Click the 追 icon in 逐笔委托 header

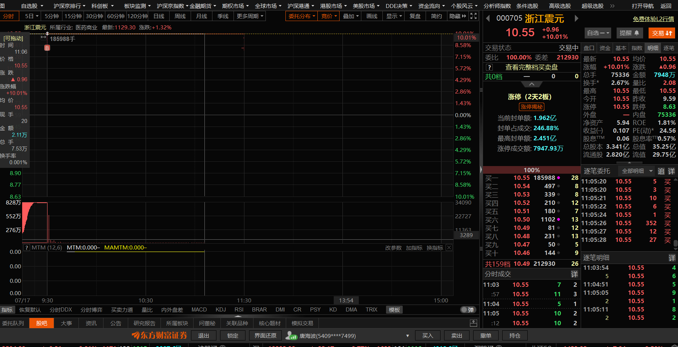pos(661,171)
